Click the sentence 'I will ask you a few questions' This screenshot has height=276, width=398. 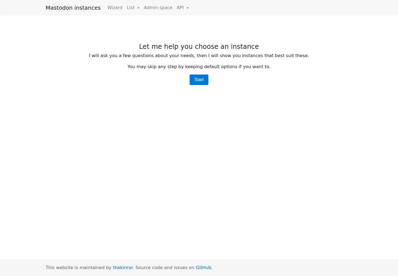click(121, 55)
